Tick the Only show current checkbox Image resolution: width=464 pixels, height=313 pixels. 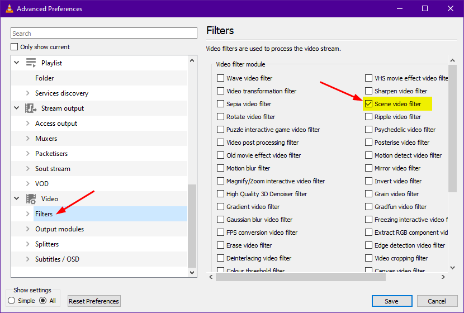pos(15,47)
